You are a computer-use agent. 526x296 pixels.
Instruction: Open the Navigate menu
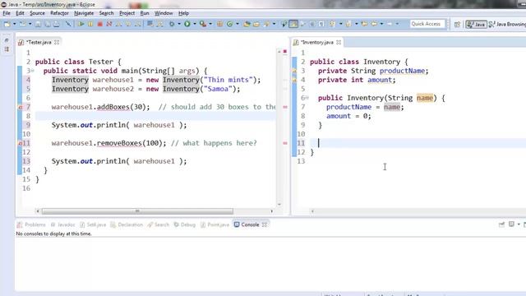tap(84, 13)
